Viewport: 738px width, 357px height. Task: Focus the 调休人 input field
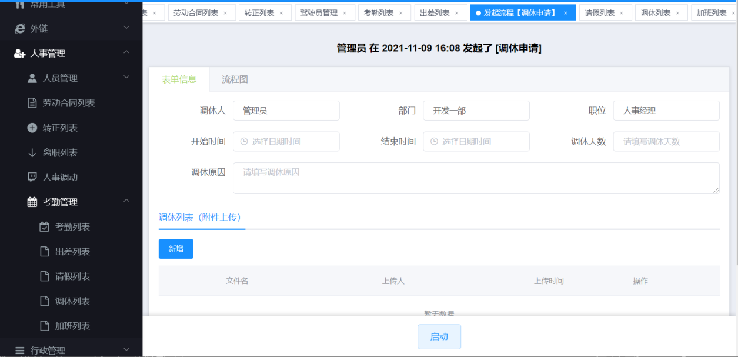[x=286, y=111]
